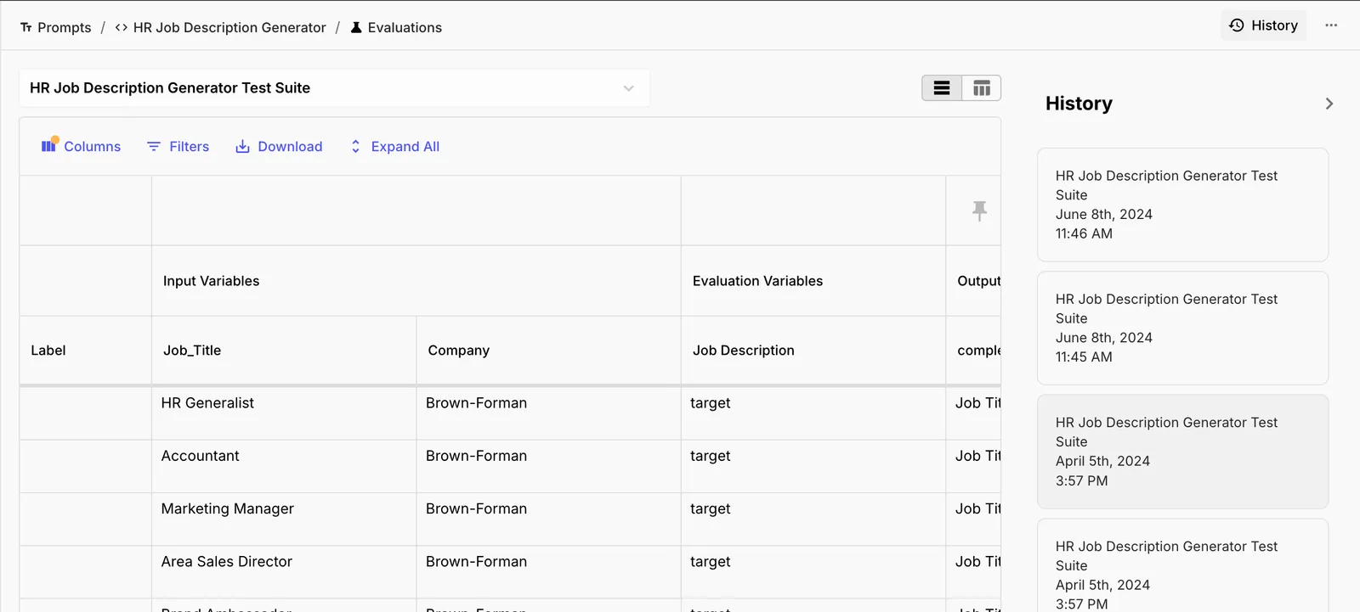The image size is (1360, 612).
Task: Click the Input Variables group header
Action: coord(416,281)
